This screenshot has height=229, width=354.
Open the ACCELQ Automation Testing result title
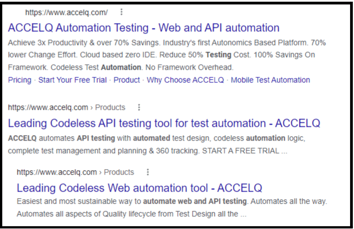pyautogui.click(x=144, y=27)
